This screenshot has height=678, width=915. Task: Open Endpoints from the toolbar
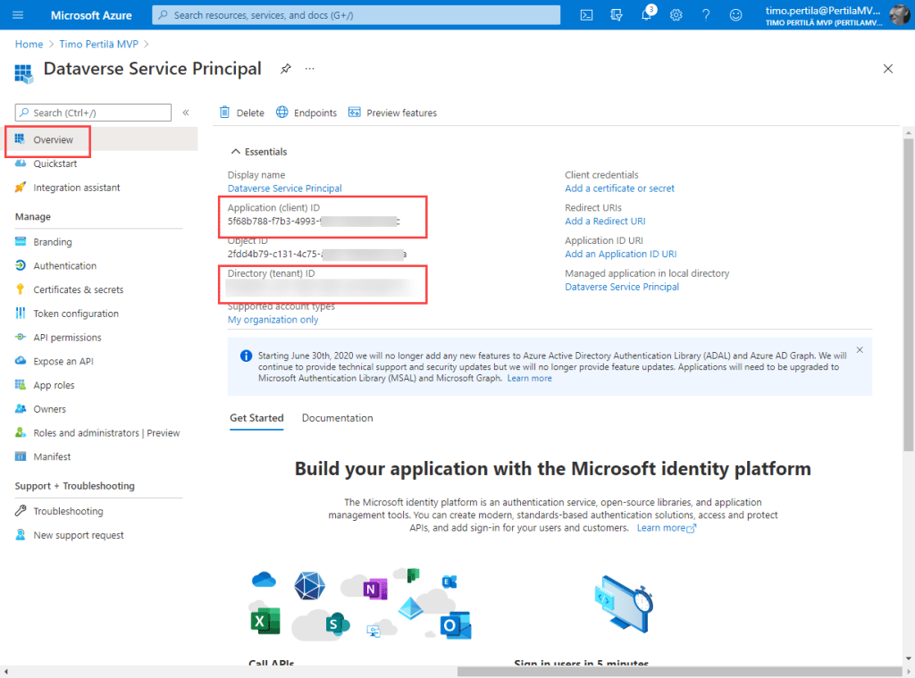[x=306, y=113]
